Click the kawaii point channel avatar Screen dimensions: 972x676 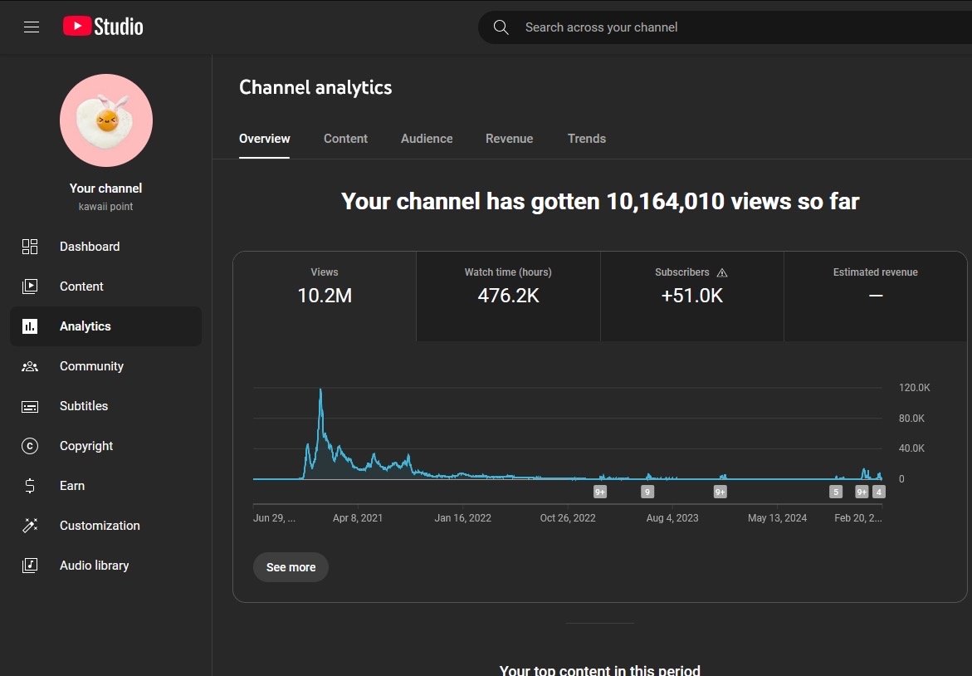click(106, 120)
